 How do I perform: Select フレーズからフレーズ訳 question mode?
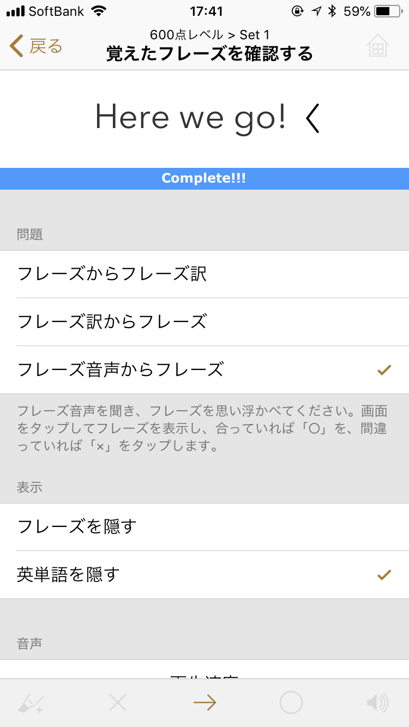click(x=204, y=274)
